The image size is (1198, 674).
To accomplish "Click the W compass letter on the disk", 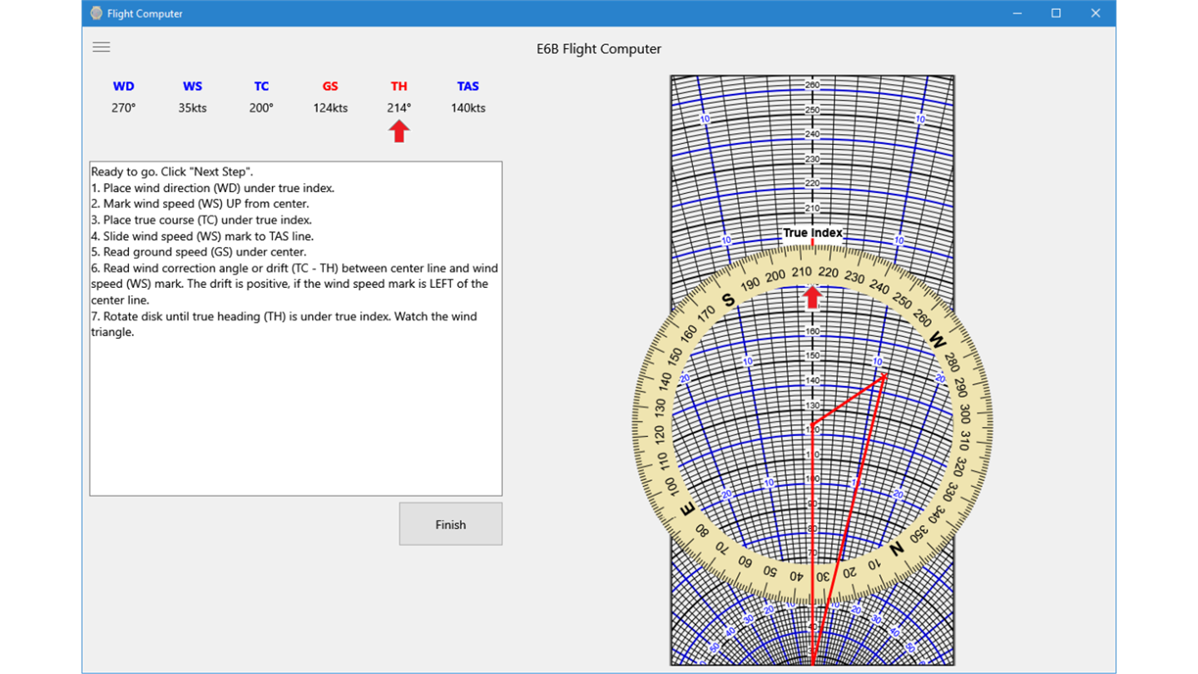I will click(x=938, y=340).
